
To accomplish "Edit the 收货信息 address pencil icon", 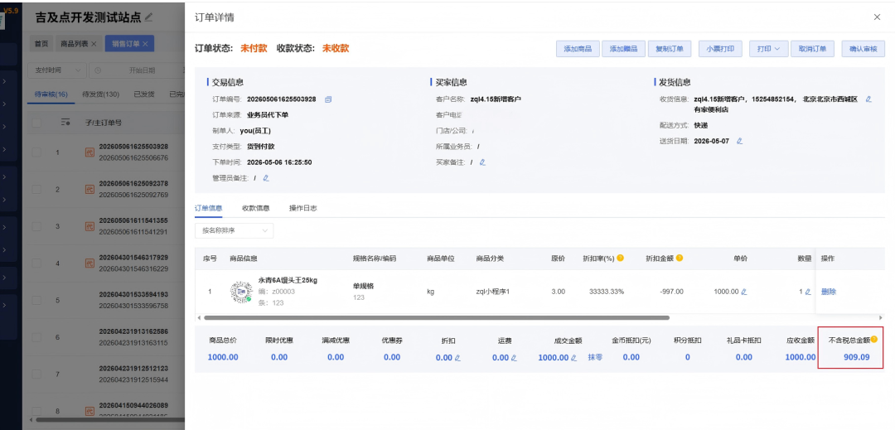I will (x=868, y=99).
